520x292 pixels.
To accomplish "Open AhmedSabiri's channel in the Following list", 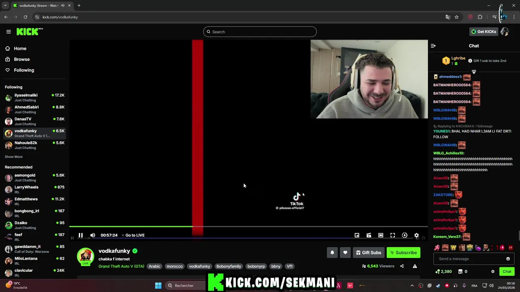I will pos(35,109).
